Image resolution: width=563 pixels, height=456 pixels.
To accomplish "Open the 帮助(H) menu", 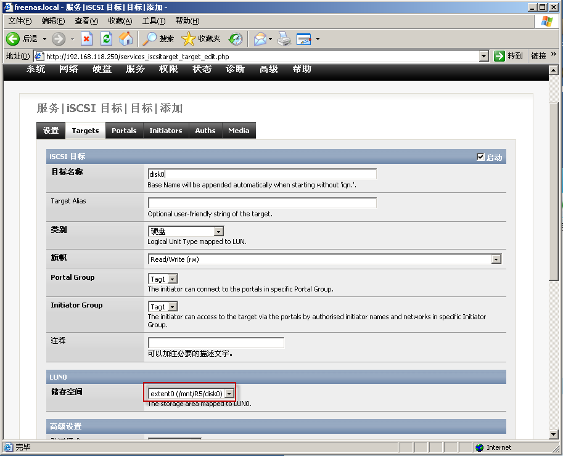I will (187, 21).
